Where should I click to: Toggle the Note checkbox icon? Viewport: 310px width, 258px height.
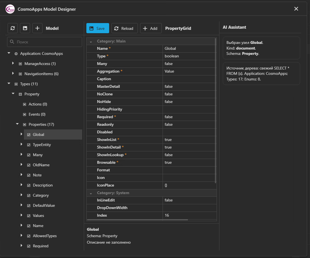coord(29,175)
